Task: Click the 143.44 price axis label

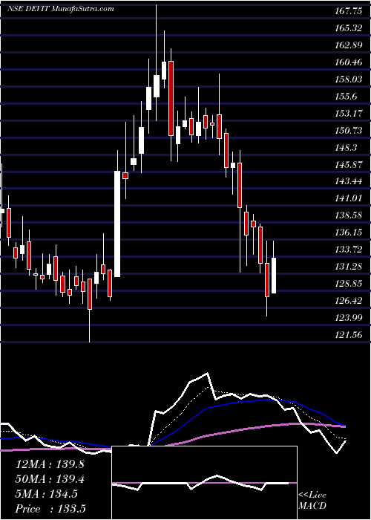Action: pyautogui.click(x=348, y=182)
